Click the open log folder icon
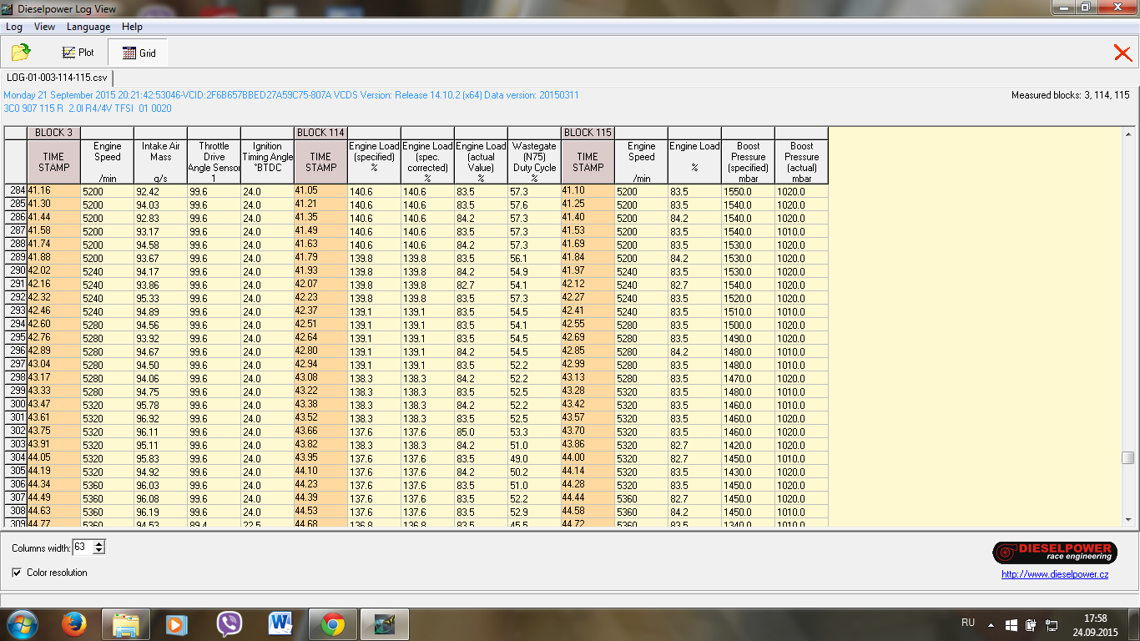Viewport: 1140px width, 641px height. [21, 53]
